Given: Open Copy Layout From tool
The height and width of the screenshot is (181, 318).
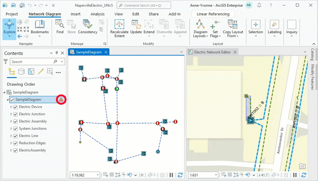Looking at the screenshot, I should coord(233,28).
